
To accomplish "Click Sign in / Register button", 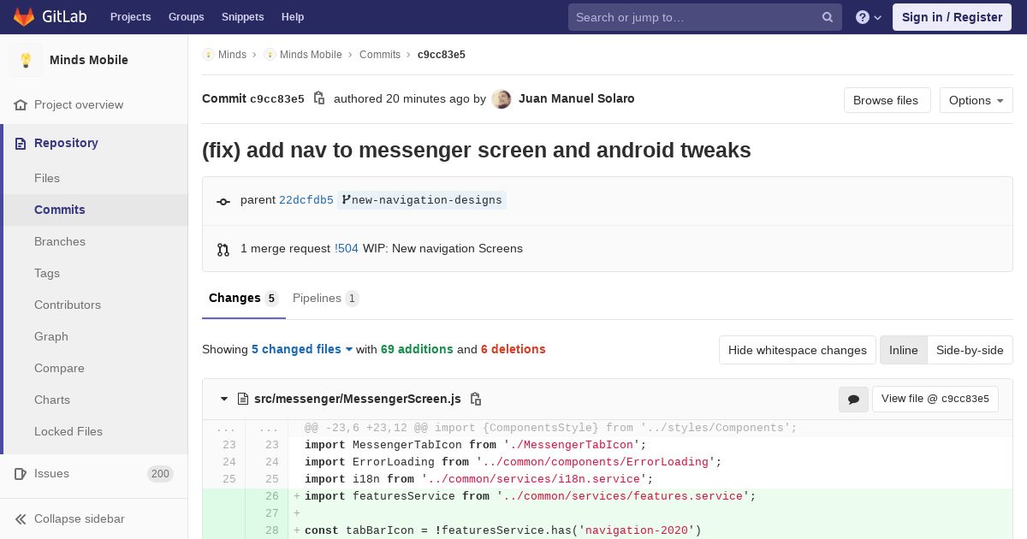I will tap(952, 17).
